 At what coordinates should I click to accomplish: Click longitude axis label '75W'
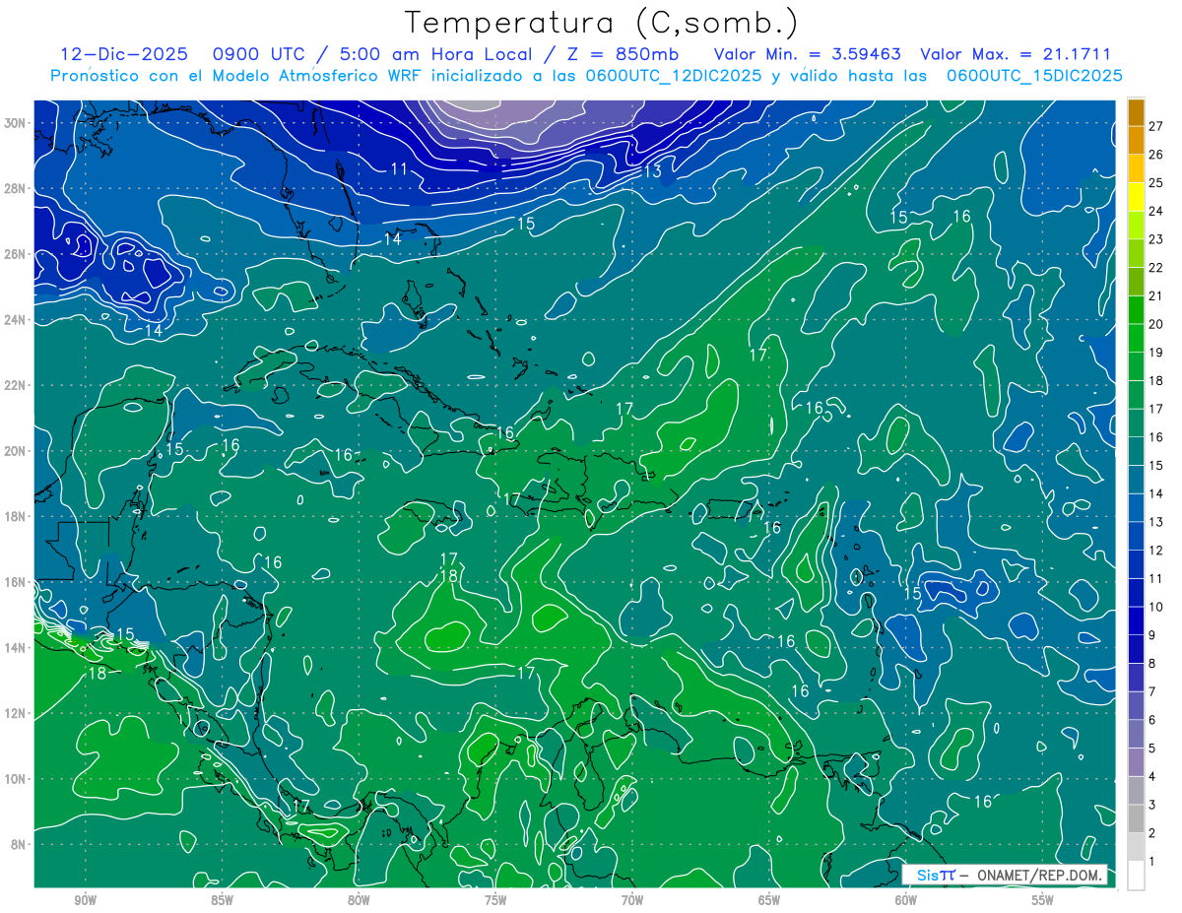pyautogui.click(x=495, y=900)
